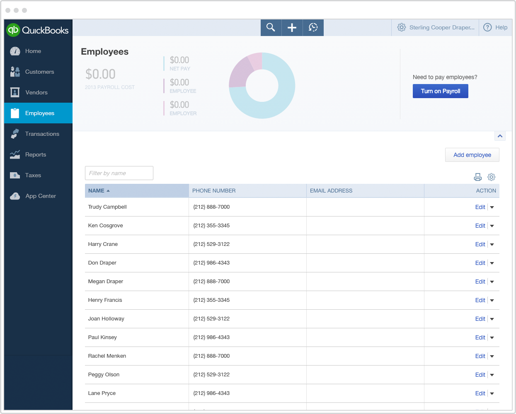Expand action dropdown for Peggy Olson
516x414 pixels.
(x=492, y=375)
